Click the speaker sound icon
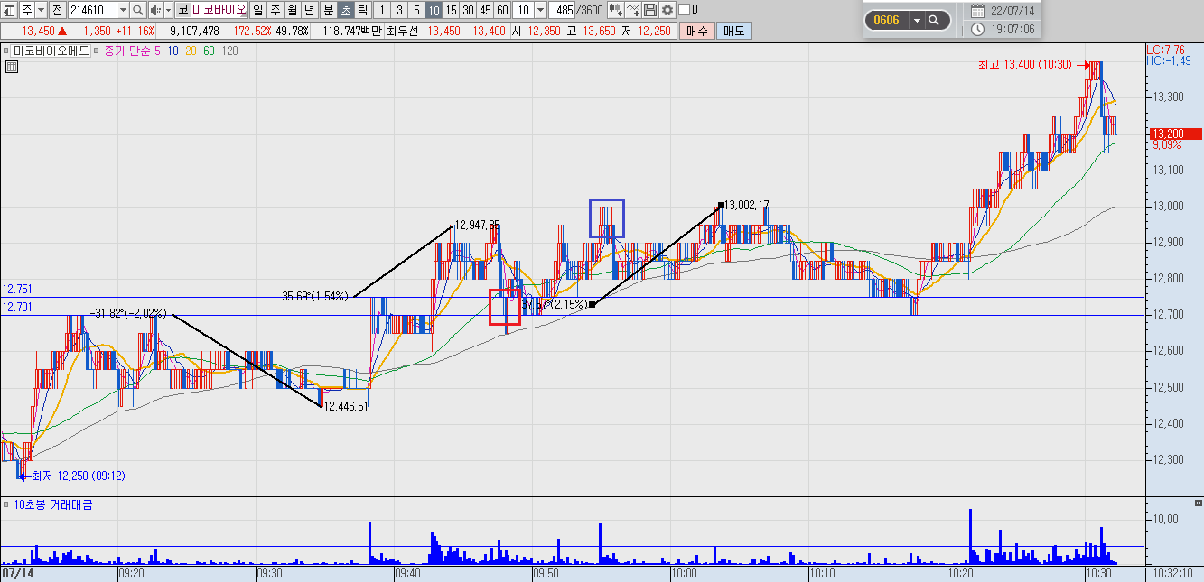This screenshot has width=1204, height=582. (155, 10)
